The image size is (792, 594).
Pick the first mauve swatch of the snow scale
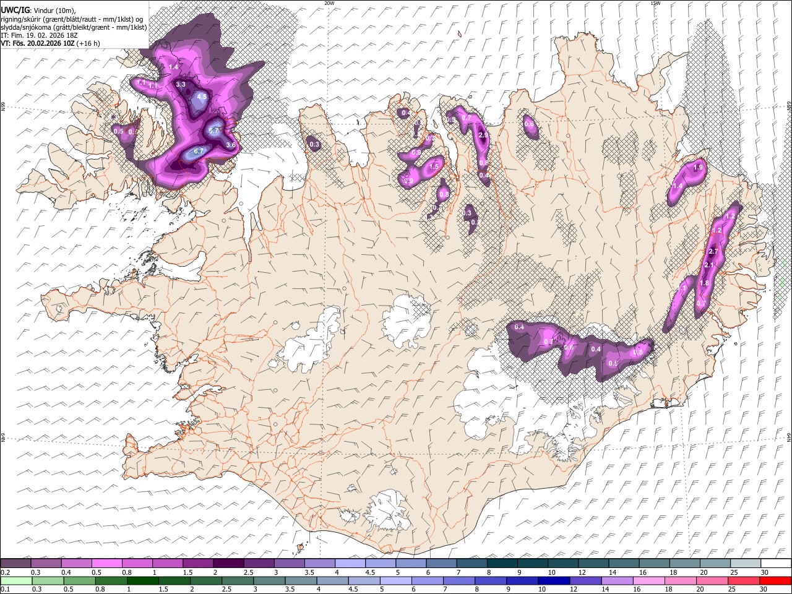[x=15, y=564]
